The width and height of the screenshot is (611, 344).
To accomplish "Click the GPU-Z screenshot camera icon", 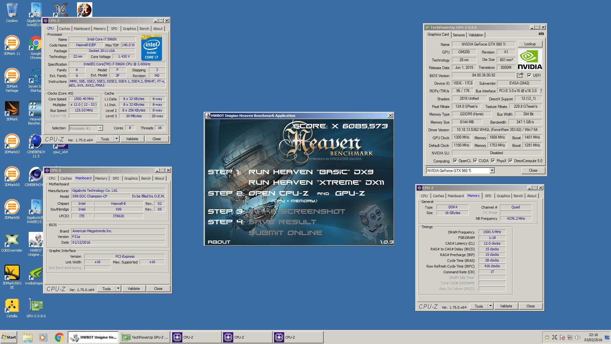I will click(x=541, y=34).
